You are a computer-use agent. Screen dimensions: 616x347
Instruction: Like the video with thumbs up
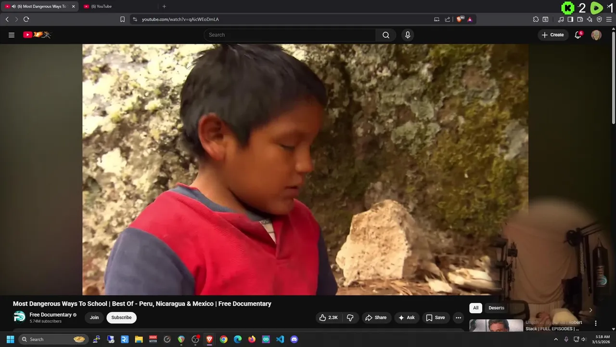coord(328,318)
